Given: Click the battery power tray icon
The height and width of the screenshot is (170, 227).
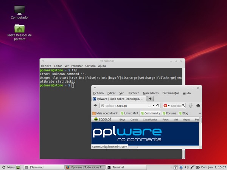Looking at the screenshot, I should 197,167.
